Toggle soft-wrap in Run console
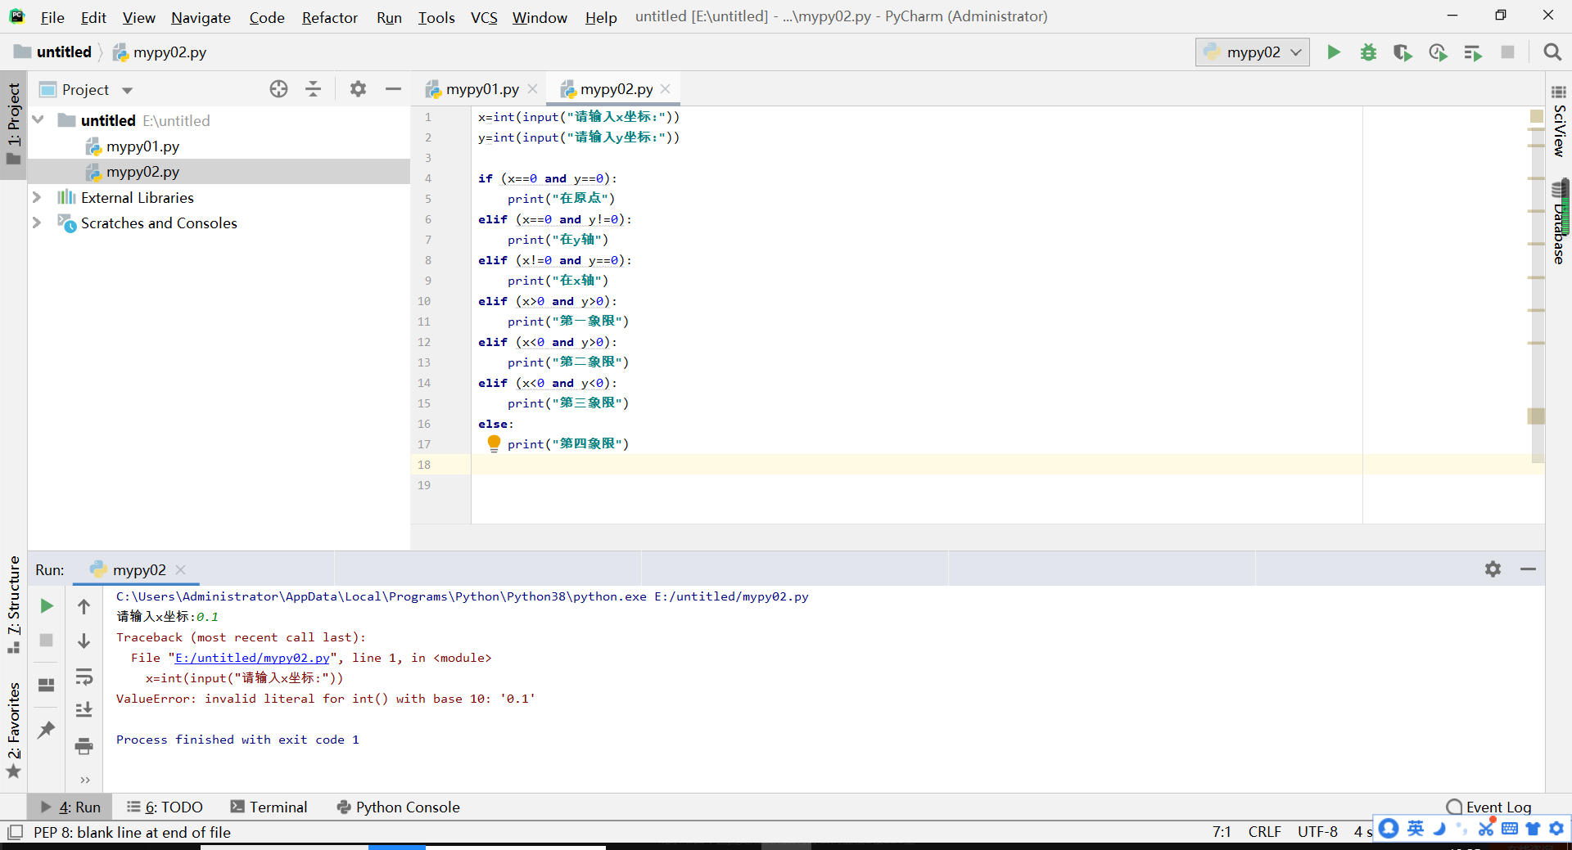 [x=84, y=677]
